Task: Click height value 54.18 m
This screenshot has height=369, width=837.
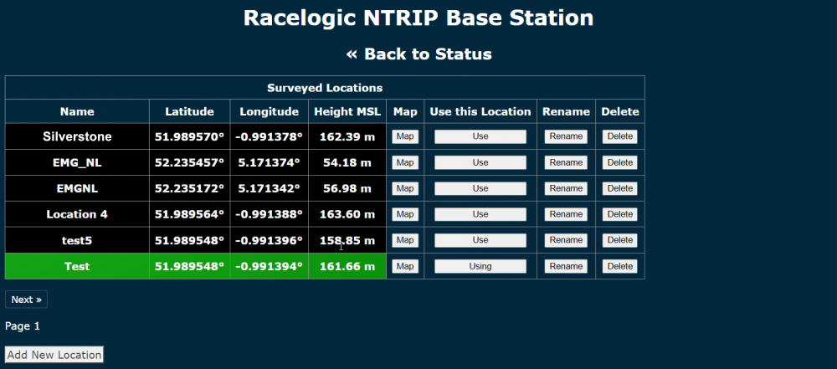Action: (347, 162)
